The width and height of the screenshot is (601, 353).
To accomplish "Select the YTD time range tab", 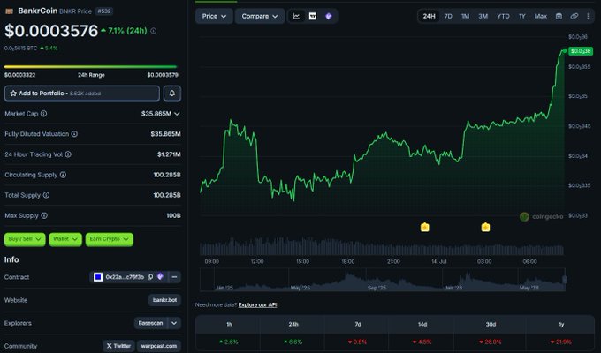I will tap(503, 16).
